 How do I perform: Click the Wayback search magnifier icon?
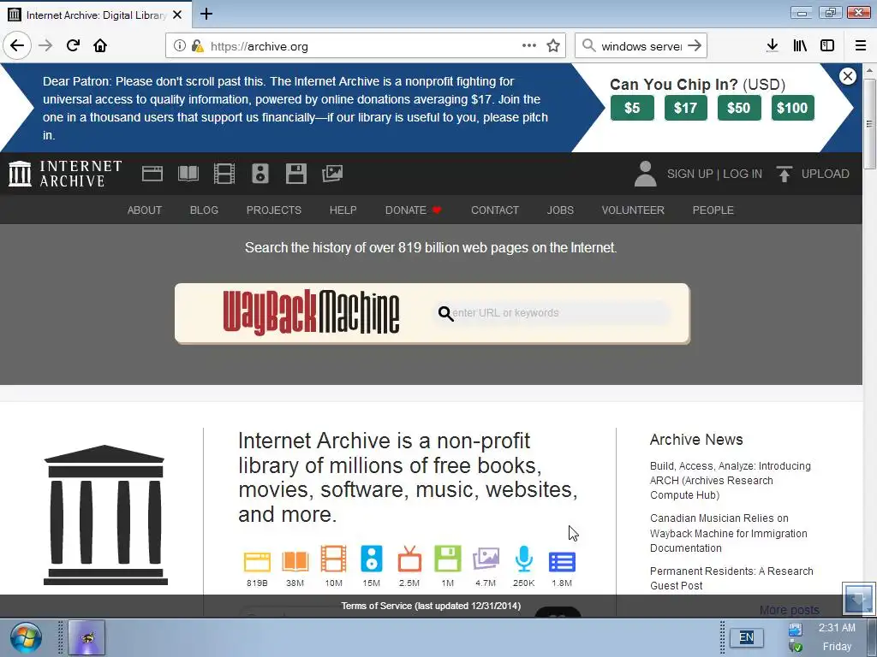445,313
